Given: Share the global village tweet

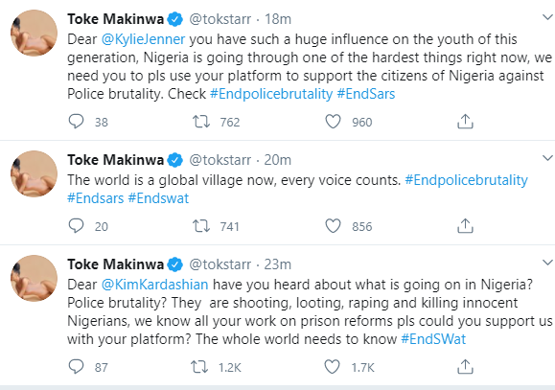Looking at the screenshot, I should 465,226.
